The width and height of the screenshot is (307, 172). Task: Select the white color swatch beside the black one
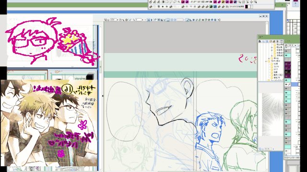pos(249,7)
